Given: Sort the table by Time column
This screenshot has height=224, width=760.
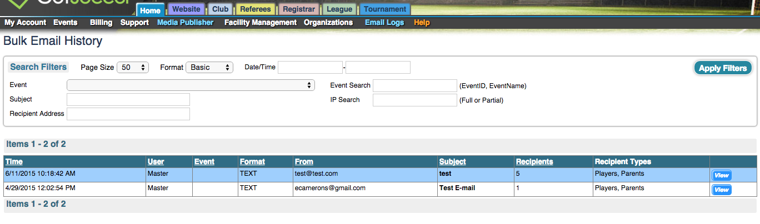Looking at the screenshot, I should point(14,162).
